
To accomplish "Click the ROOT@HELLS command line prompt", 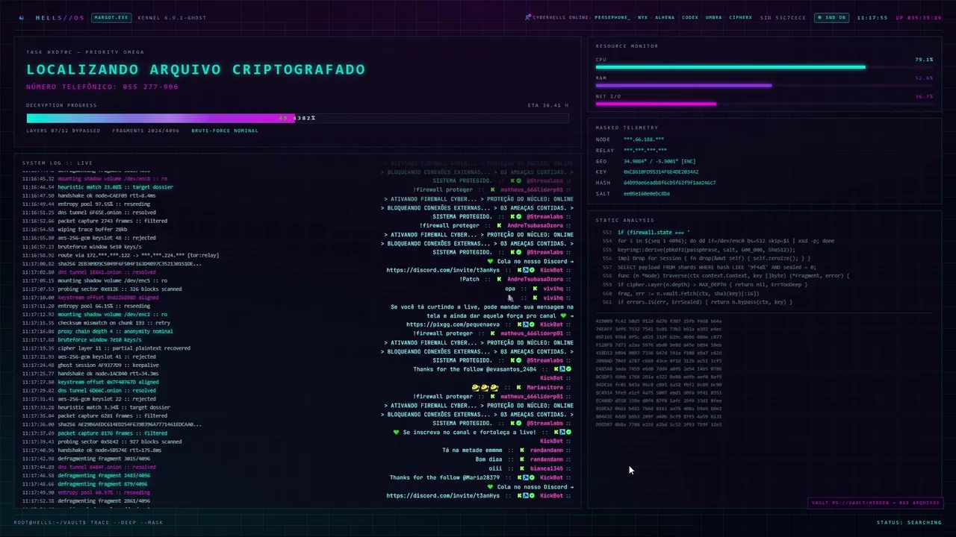I will click(x=88, y=522).
